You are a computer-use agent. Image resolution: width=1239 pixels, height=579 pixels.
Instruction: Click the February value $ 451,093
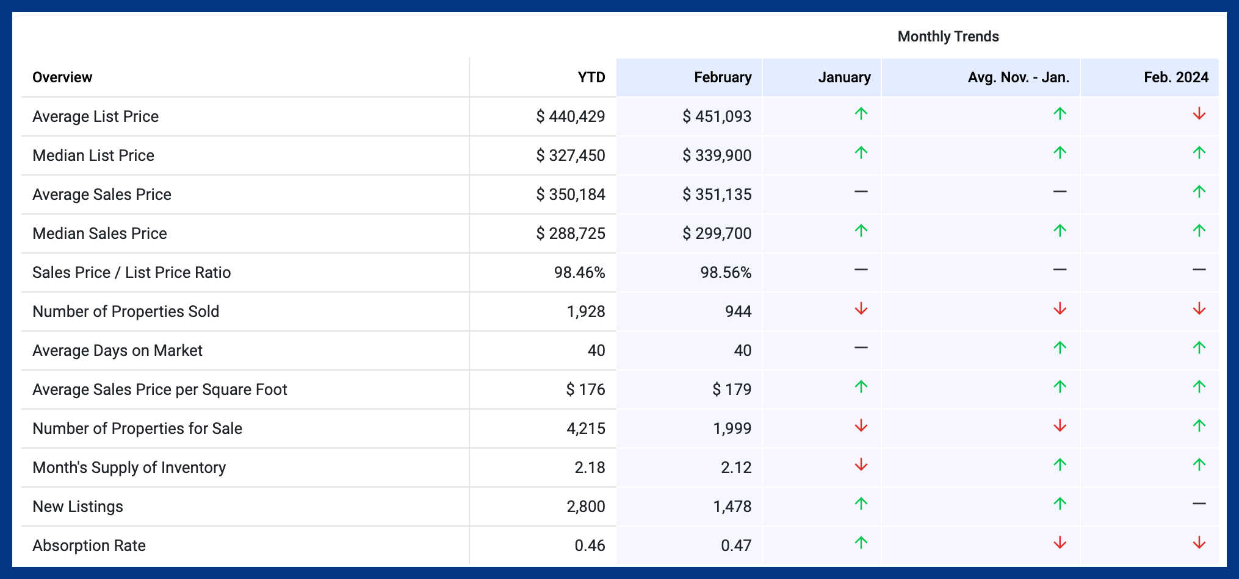[x=717, y=116]
